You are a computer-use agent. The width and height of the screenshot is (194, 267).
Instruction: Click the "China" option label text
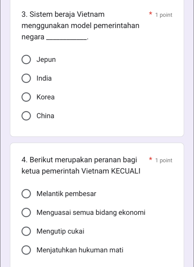pyautogui.click(x=45, y=116)
